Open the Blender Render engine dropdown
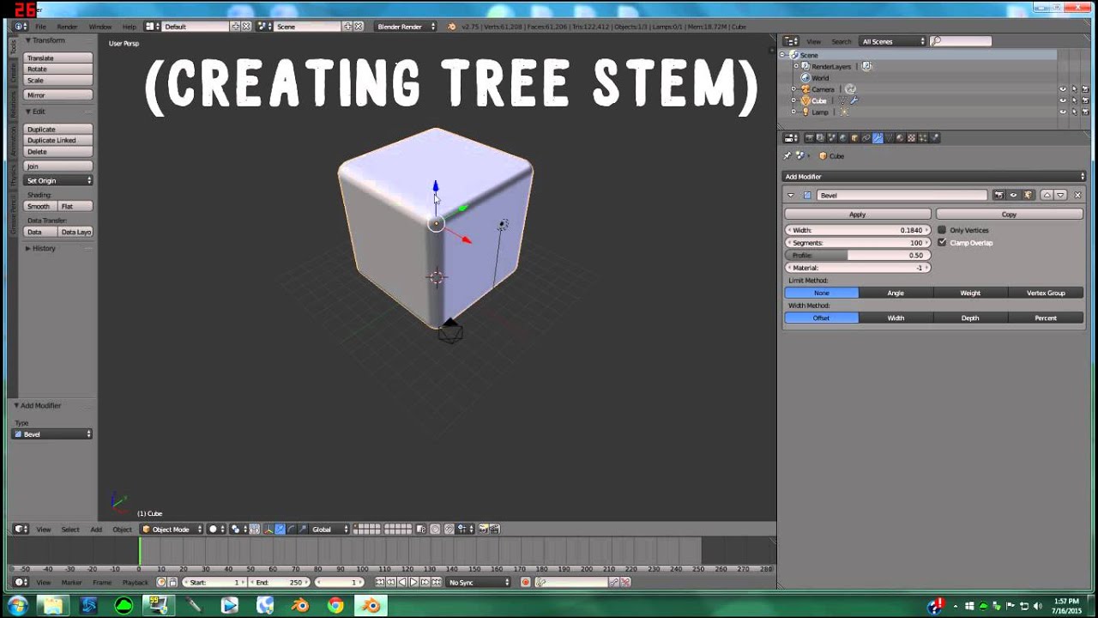The image size is (1098, 618). [406, 27]
